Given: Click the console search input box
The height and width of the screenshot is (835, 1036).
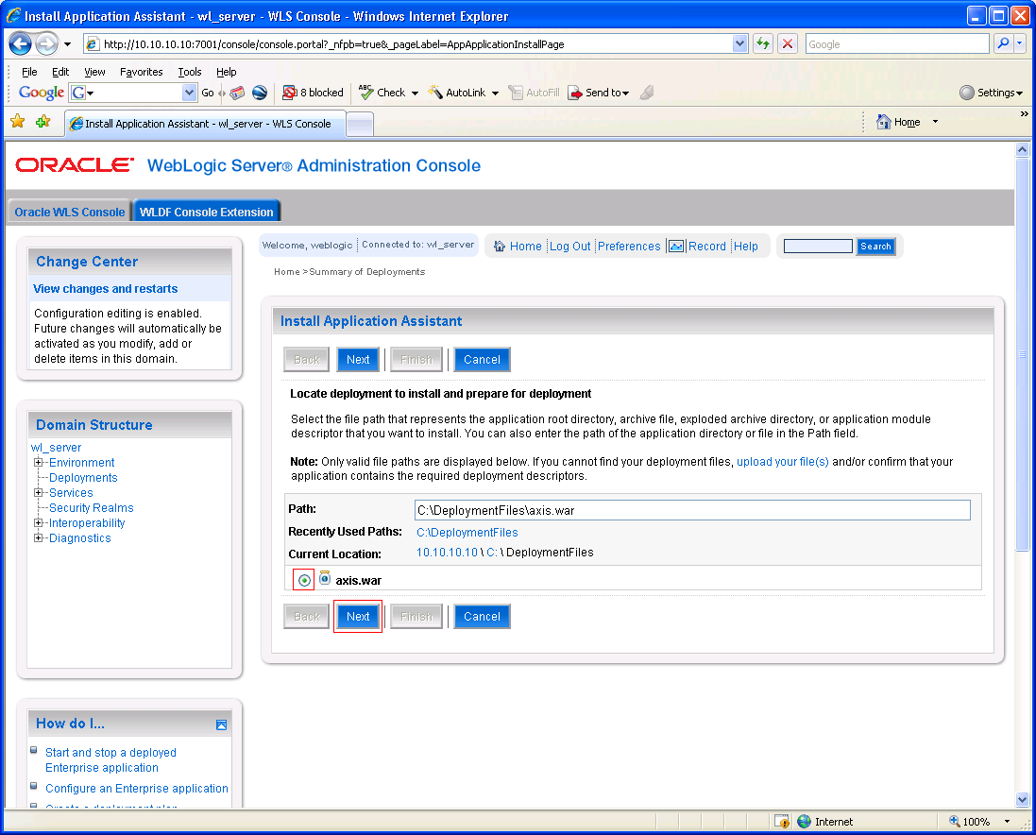Looking at the screenshot, I should tap(818, 247).
